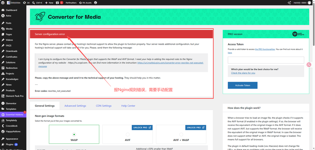
Task: Open the Check the plans for you link
Action: click(243, 73)
